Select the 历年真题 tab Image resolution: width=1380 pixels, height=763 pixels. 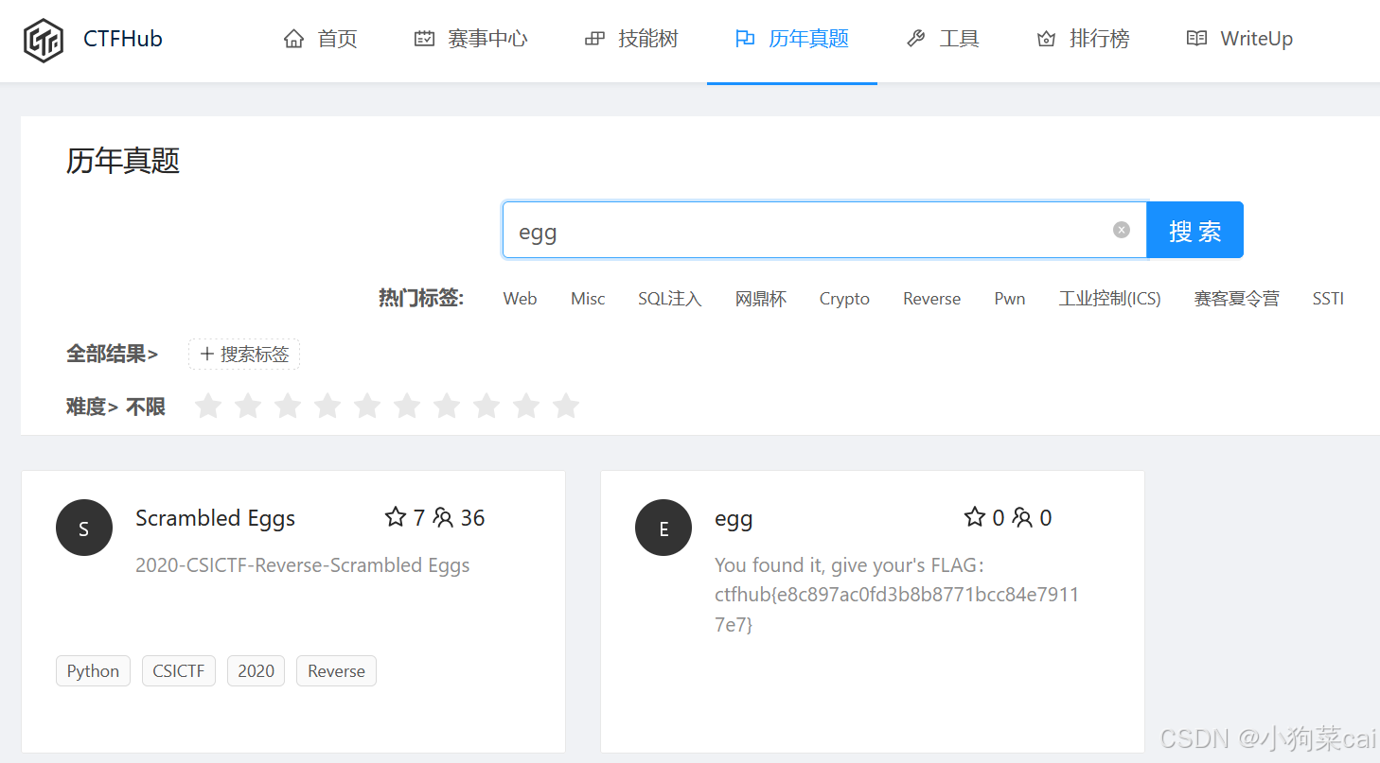pyautogui.click(x=792, y=39)
